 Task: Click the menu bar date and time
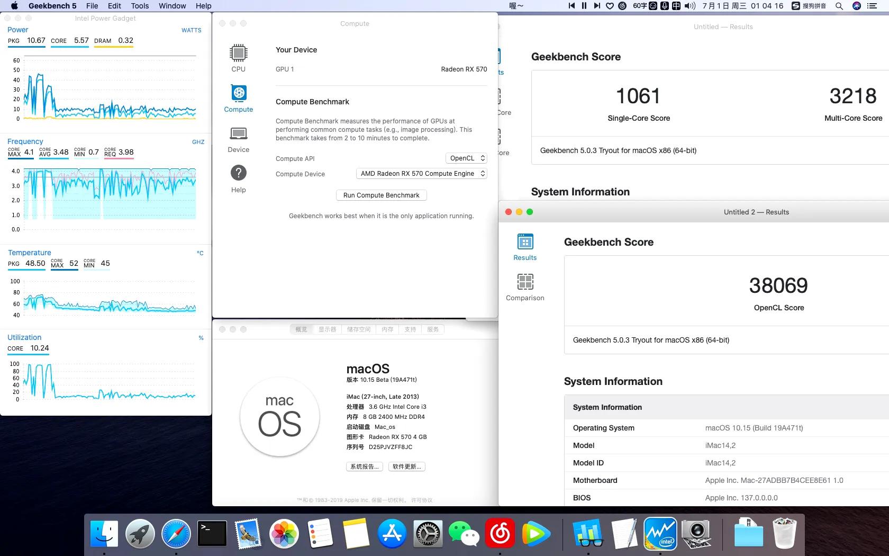pos(743,6)
